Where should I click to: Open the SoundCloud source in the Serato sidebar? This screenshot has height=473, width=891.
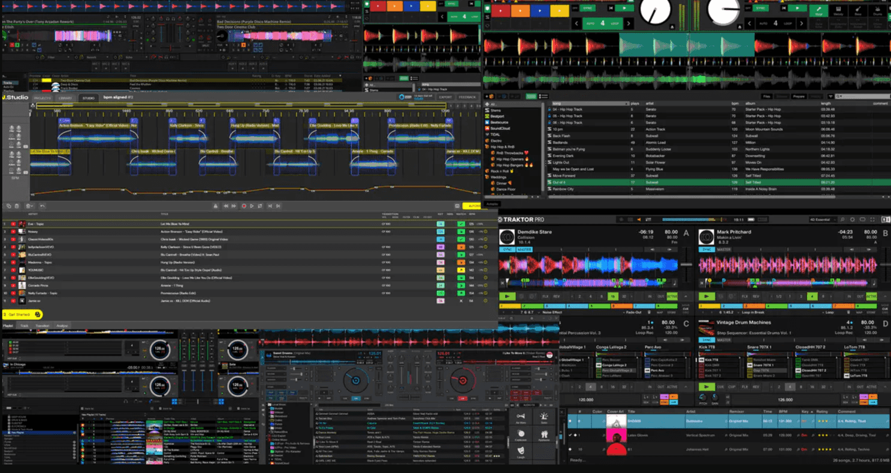500,128
